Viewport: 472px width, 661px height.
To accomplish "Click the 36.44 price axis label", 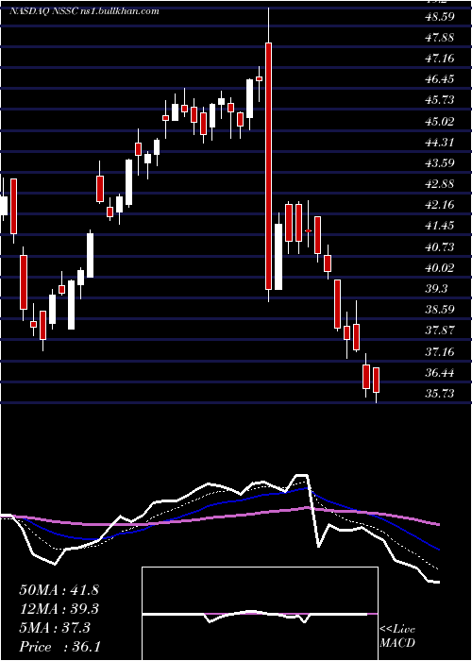I will coord(440,373).
